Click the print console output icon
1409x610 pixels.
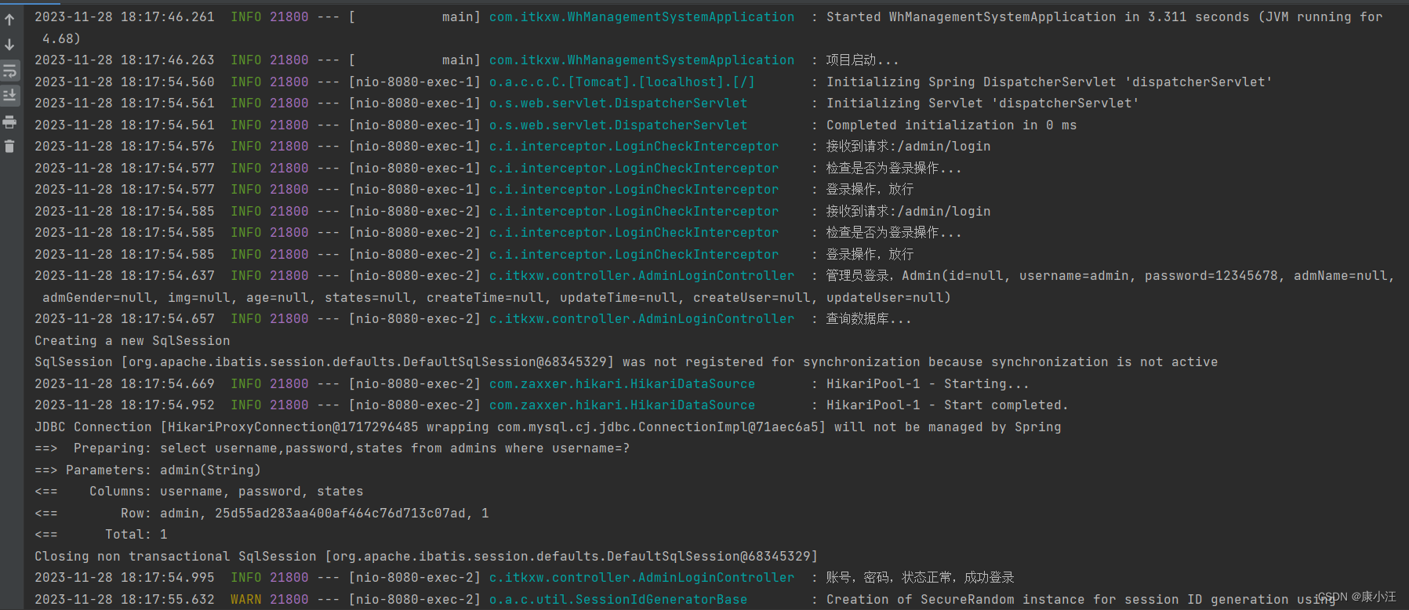click(x=9, y=122)
